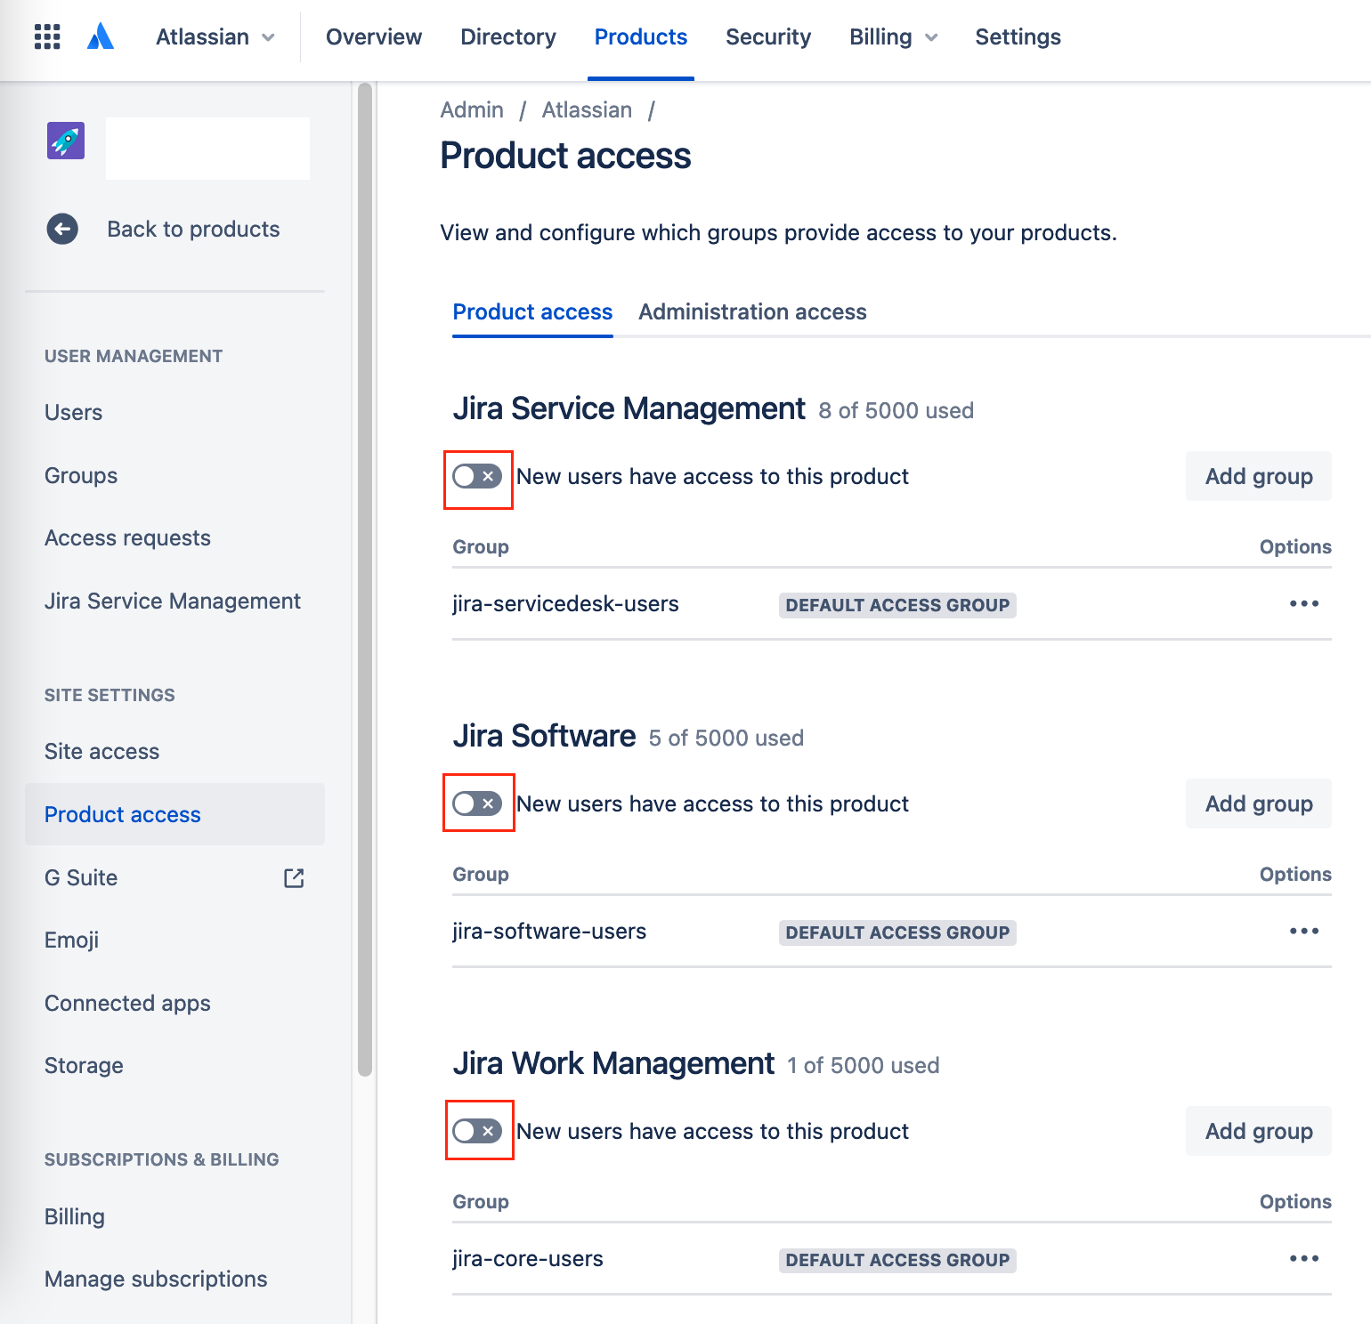The height and width of the screenshot is (1324, 1371).
Task: Click the jira-core-users group name
Action: (x=528, y=1259)
